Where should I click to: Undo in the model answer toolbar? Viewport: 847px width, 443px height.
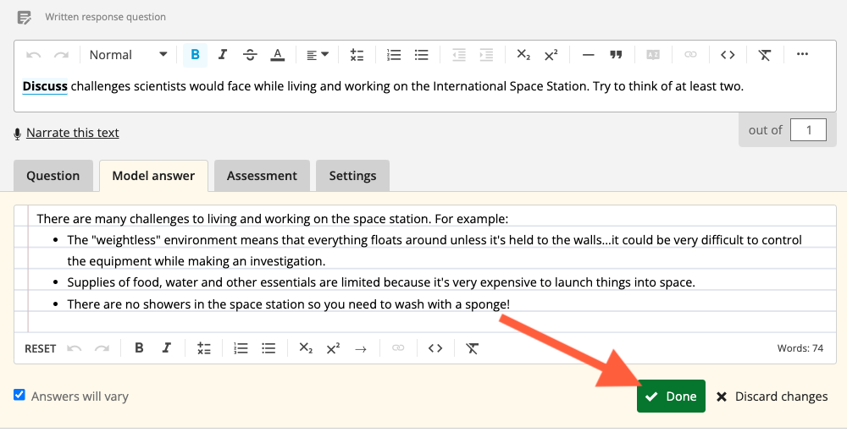pyautogui.click(x=74, y=348)
